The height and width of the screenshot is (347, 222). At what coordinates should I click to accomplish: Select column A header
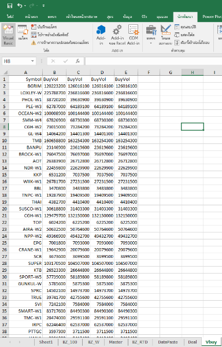tap(25, 72)
